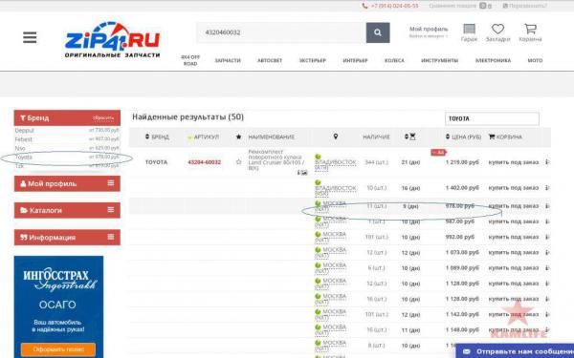
Task: Click the ZIP41.RU logo
Action: (112, 40)
